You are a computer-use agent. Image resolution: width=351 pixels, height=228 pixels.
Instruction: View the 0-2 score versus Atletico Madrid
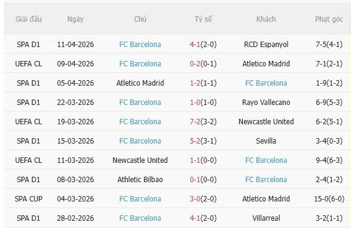click(x=195, y=64)
